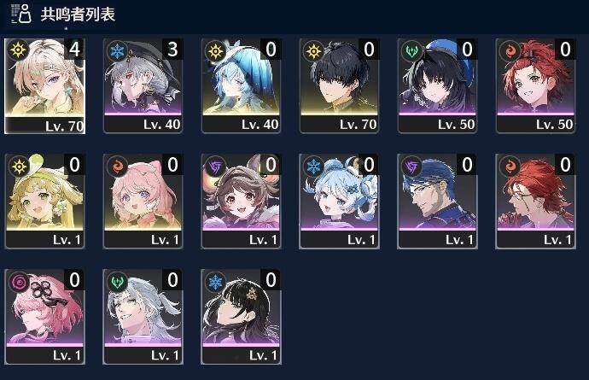Pick the blue beret character at Lv. 50
589x380 pixels.
pos(437,85)
